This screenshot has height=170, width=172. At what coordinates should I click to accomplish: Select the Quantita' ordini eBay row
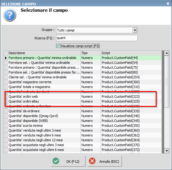pyautogui.click(x=83, y=101)
